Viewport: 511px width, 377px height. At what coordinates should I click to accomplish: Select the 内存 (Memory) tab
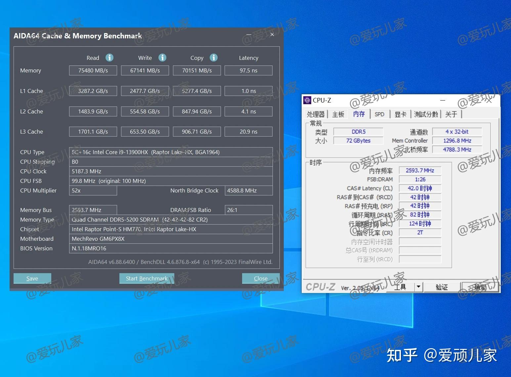[x=359, y=114]
